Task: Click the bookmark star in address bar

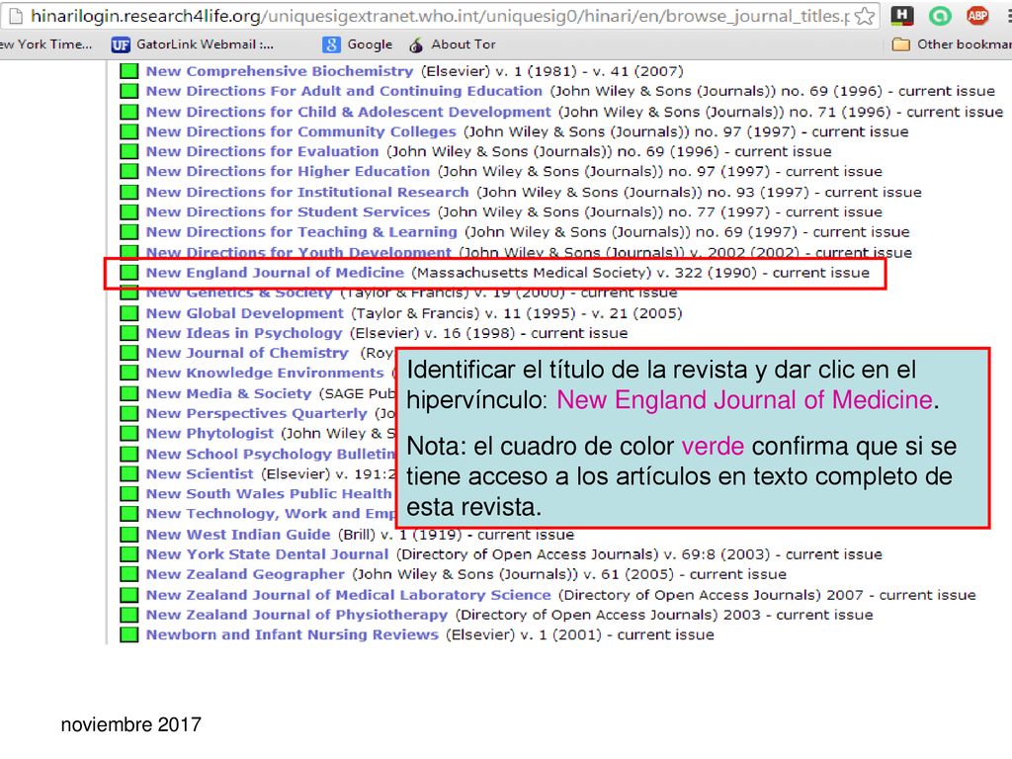Action: point(864,16)
